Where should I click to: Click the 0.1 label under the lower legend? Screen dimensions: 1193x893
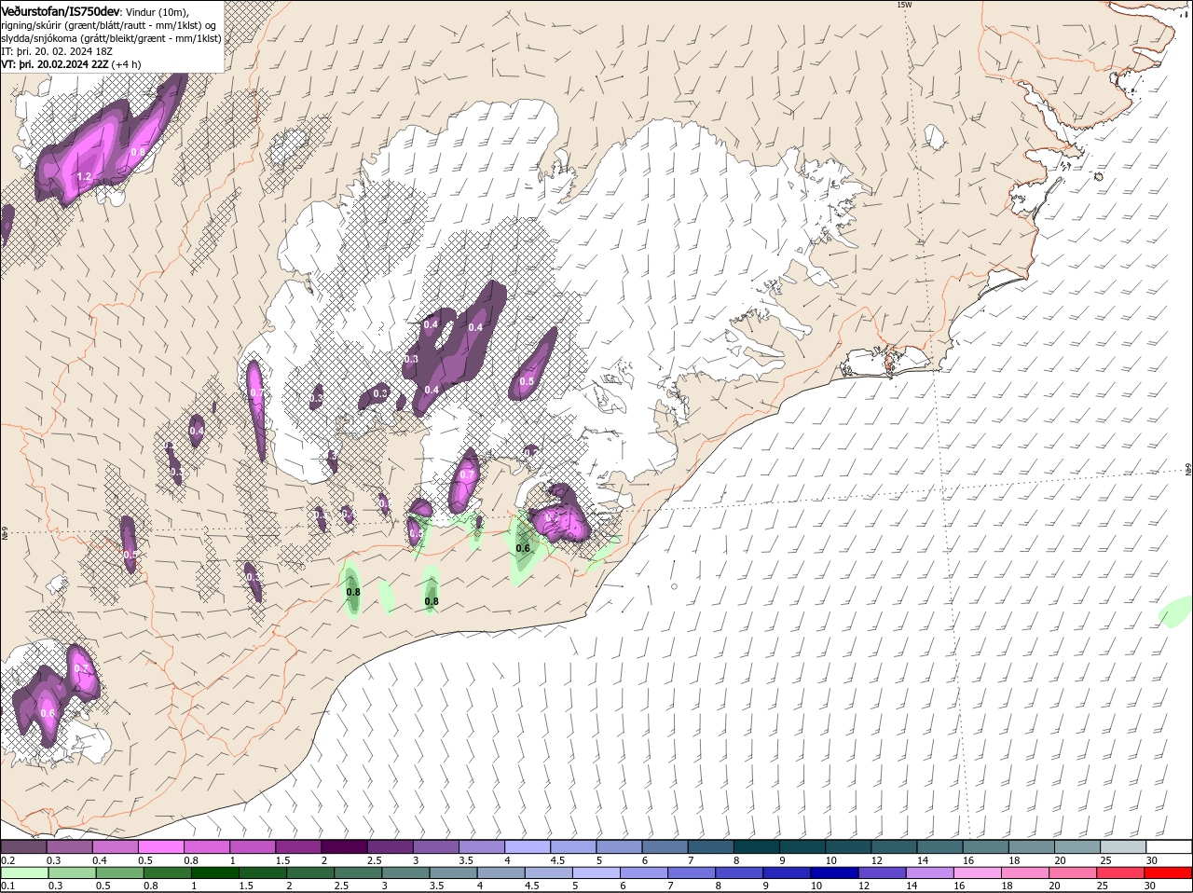7,886
